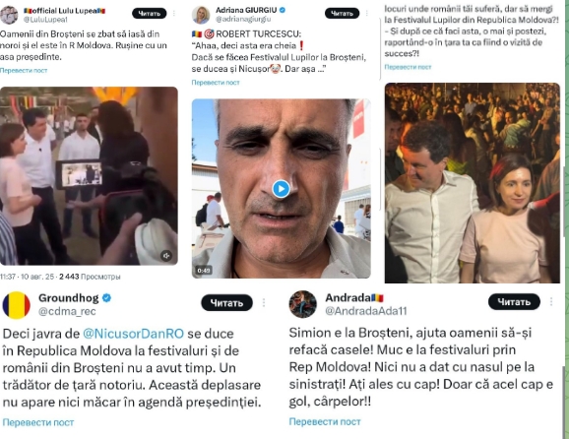Click Читать button next to Andrada
The height and width of the screenshot is (439, 569).
pyautogui.click(x=514, y=301)
